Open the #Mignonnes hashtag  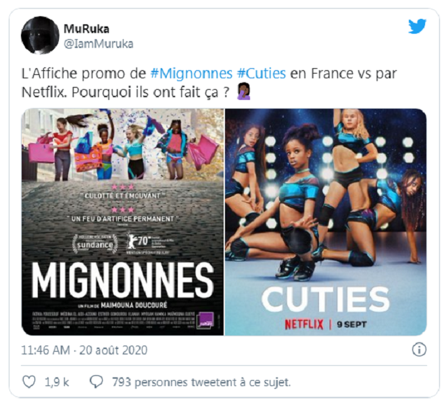(191, 74)
